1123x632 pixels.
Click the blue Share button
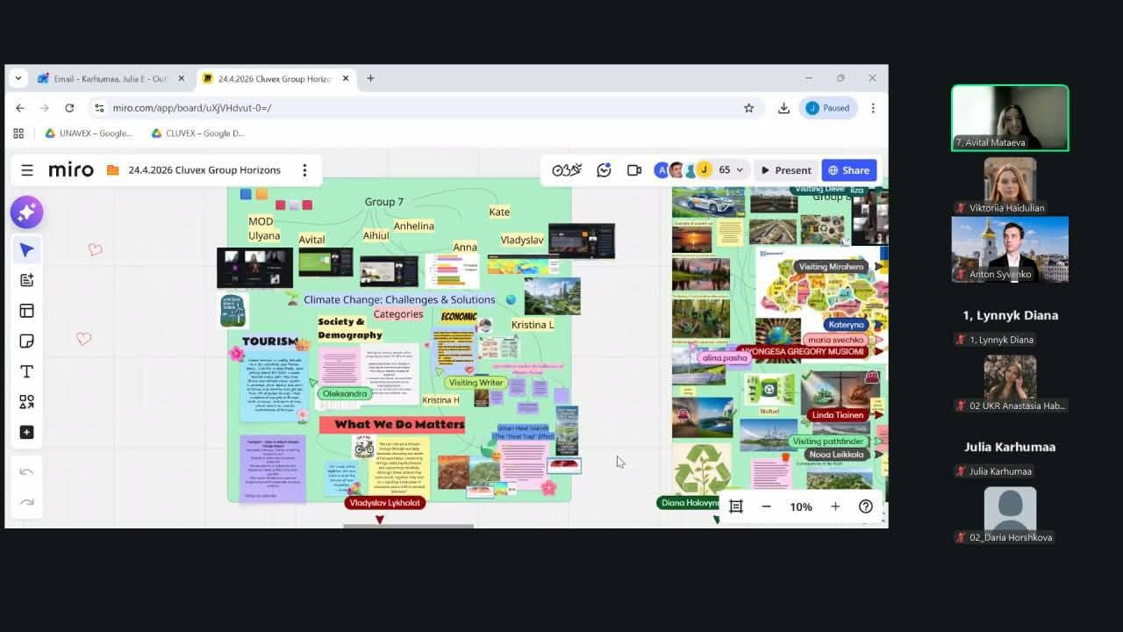click(848, 170)
